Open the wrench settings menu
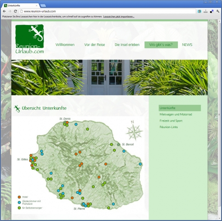 point(218,11)
